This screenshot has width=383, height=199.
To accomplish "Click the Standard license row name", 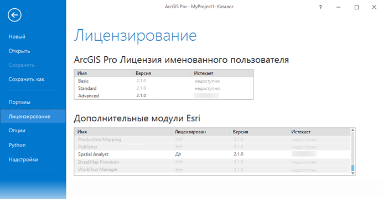I will tap(87, 88).
